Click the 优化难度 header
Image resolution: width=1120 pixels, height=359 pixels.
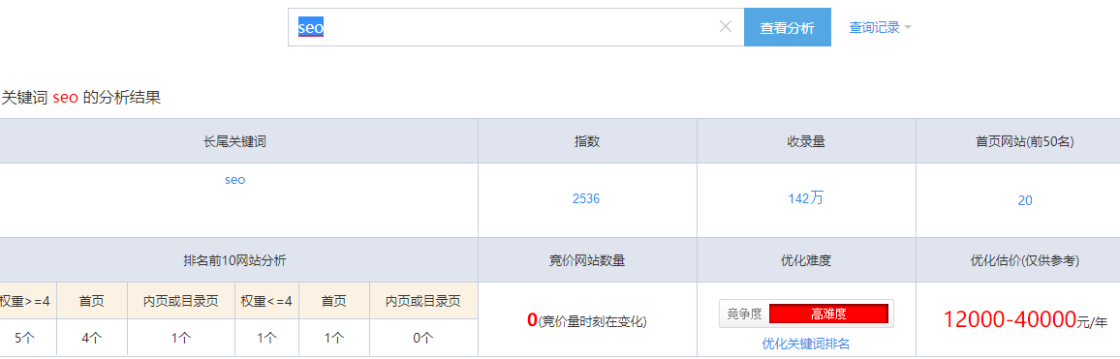[806, 260]
